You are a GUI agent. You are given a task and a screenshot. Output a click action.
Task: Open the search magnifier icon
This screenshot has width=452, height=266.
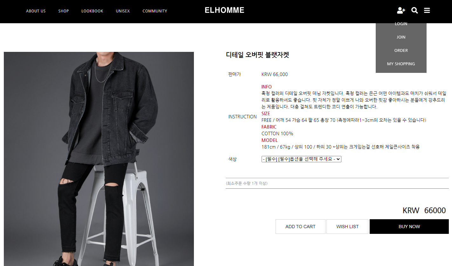point(414,10)
